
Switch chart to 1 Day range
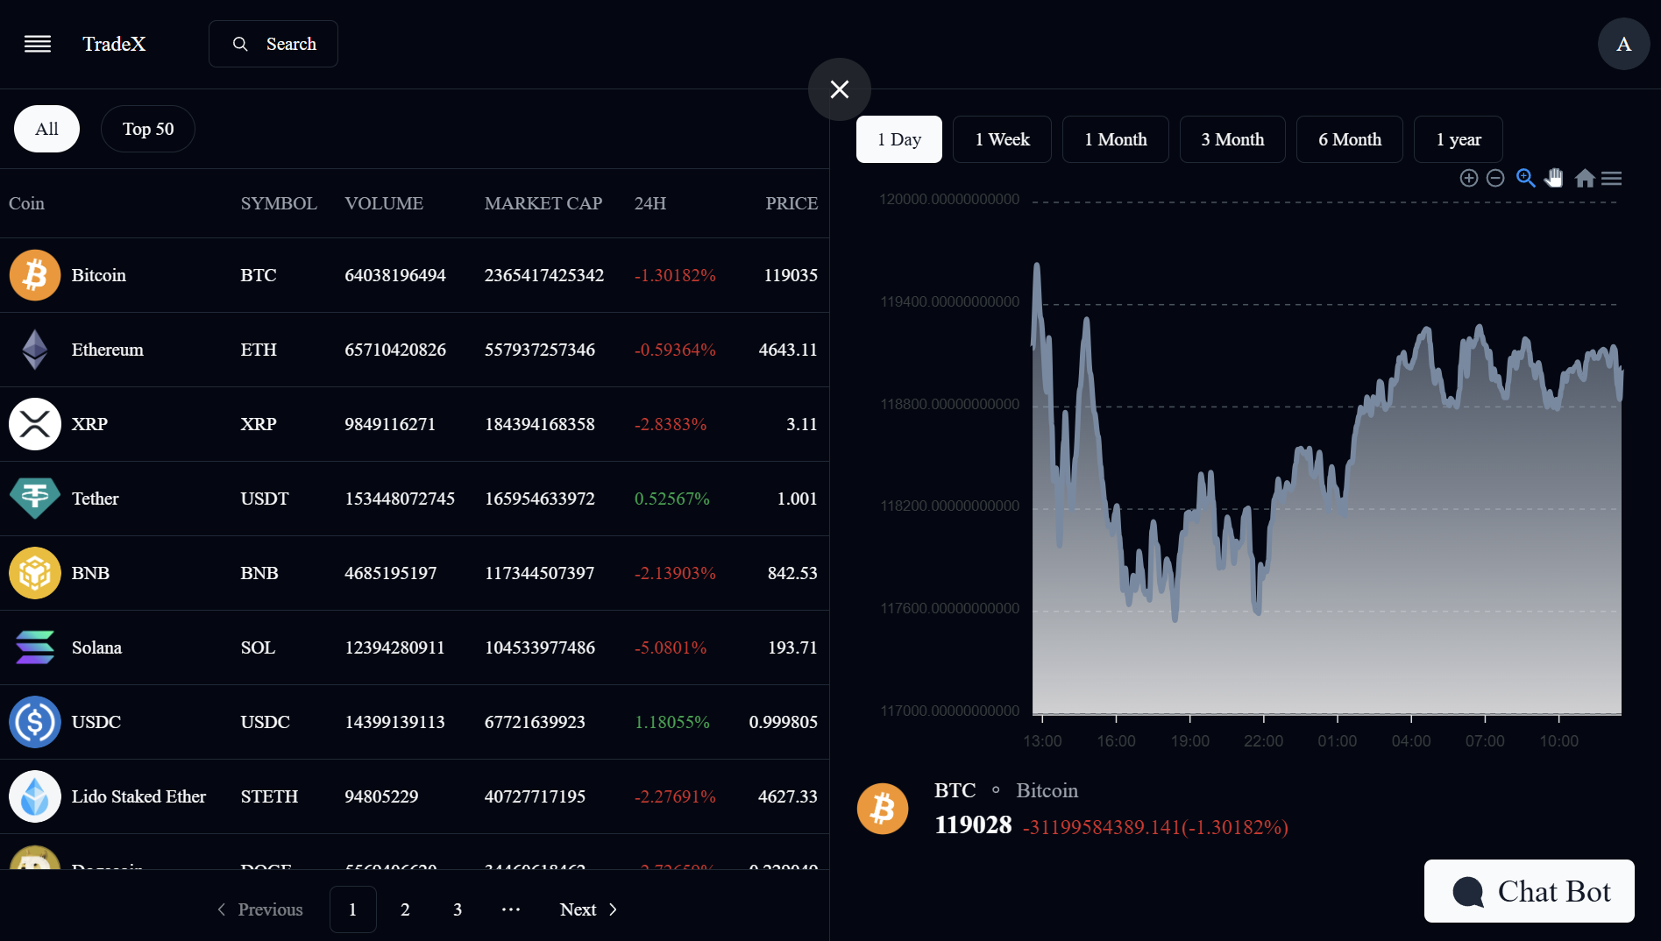point(899,139)
